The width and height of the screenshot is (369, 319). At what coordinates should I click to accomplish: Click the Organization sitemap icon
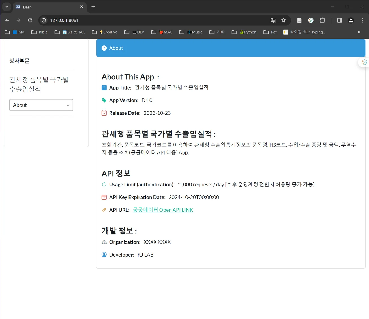(x=104, y=242)
